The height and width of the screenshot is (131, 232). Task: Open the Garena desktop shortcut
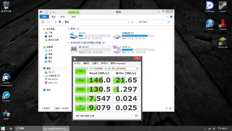click(x=223, y=25)
